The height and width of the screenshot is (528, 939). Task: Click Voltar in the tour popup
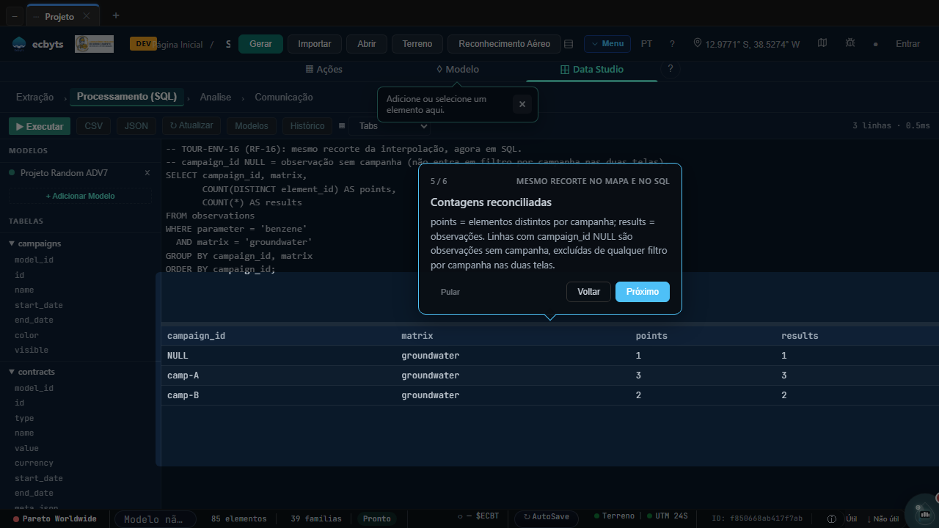click(588, 292)
